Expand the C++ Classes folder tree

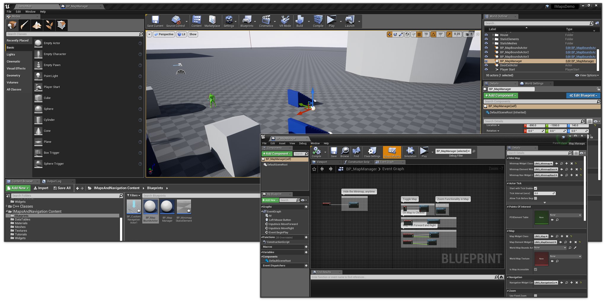pos(7,206)
